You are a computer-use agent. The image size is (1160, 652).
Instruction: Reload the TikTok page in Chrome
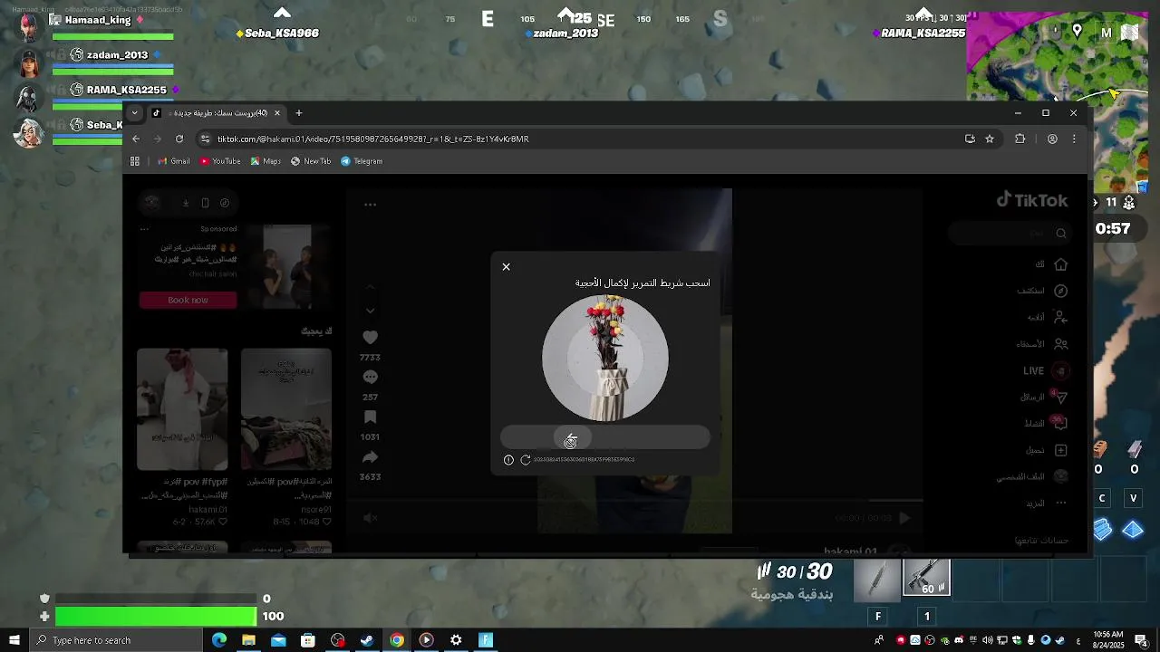click(179, 139)
